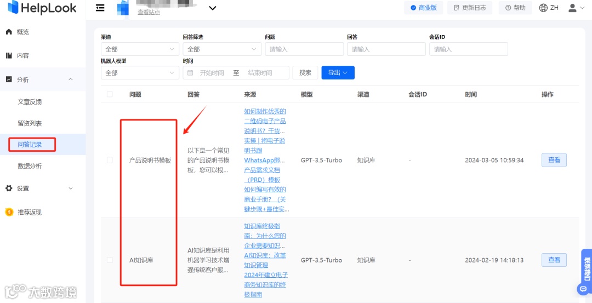
Task: Click the 内容 book icon
Action: point(9,55)
